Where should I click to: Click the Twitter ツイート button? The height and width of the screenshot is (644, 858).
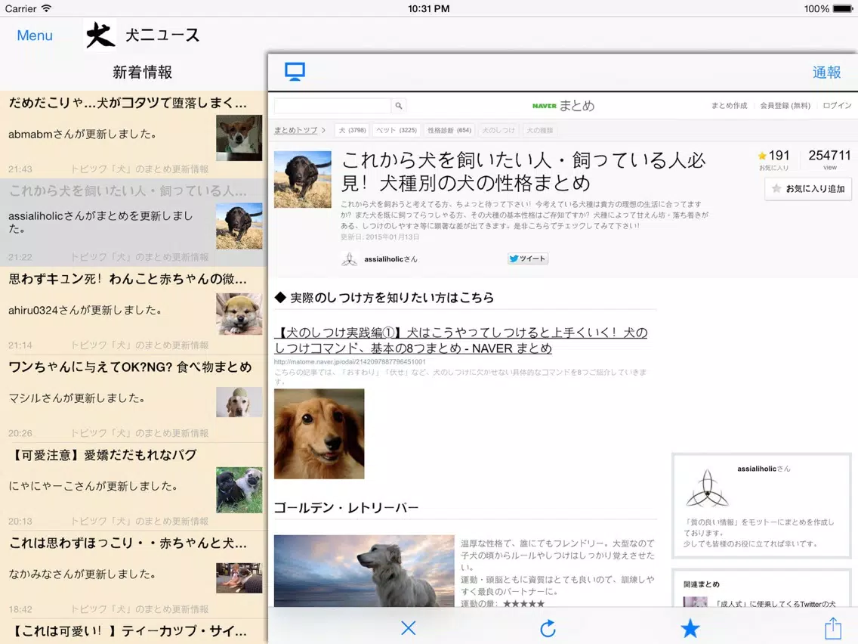527,259
